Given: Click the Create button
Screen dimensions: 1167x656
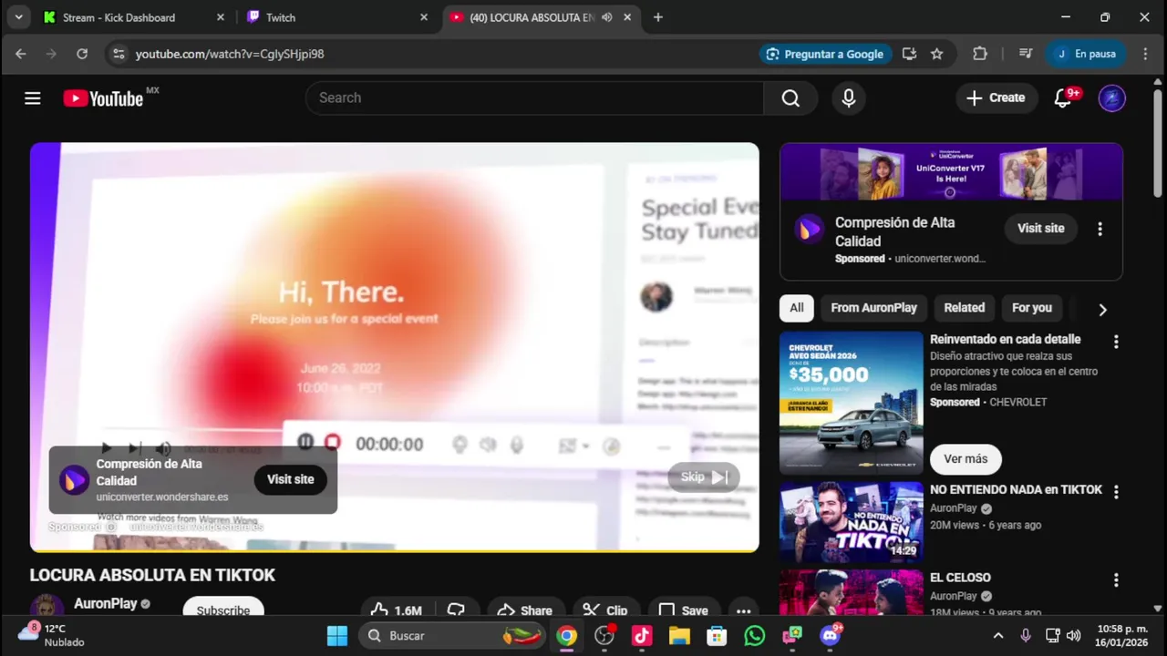Looking at the screenshot, I should pos(997,98).
